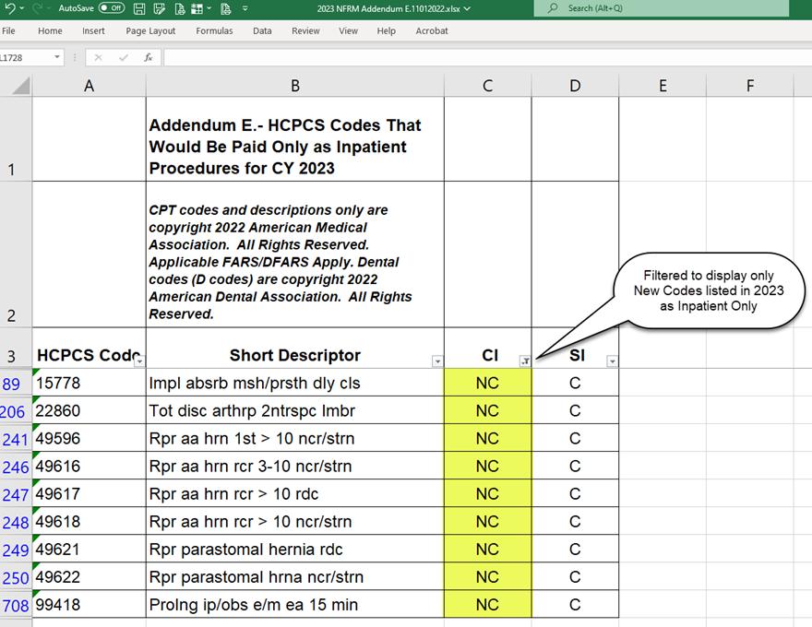Select the cell containing code 99418
The image size is (812, 627).
pyautogui.click(x=90, y=604)
